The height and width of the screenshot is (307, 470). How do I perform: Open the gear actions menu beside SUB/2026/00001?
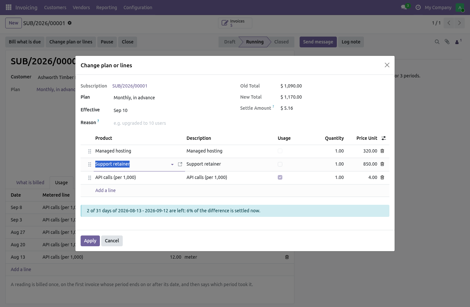(x=70, y=23)
